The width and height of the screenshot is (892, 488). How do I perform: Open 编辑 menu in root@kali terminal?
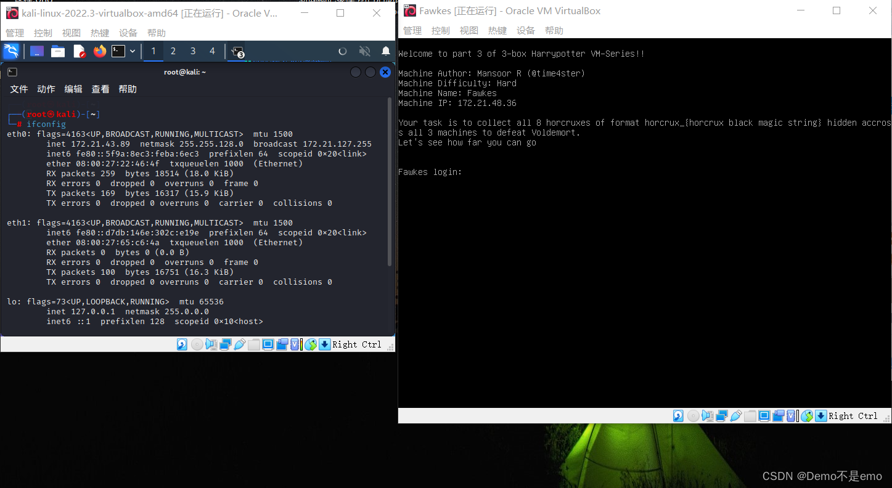click(73, 89)
